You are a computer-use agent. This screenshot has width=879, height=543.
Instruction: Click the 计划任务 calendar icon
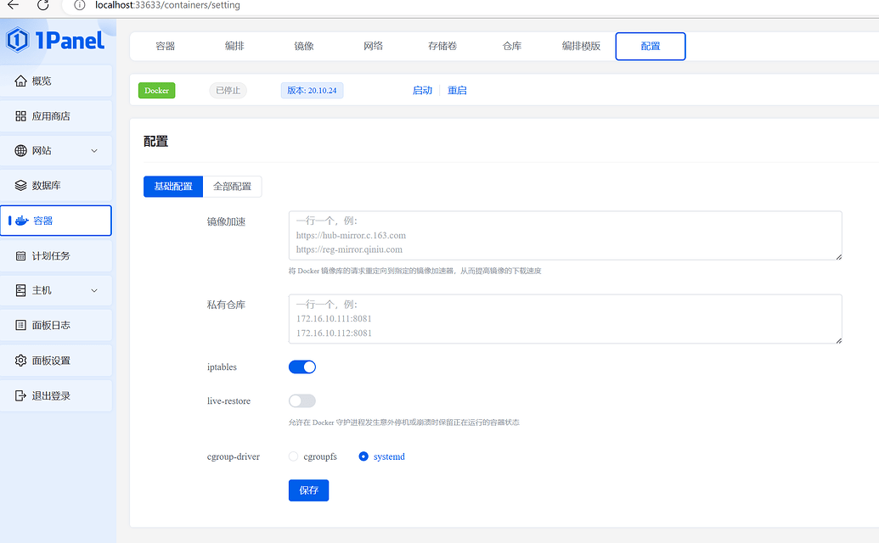(x=20, y=256)
